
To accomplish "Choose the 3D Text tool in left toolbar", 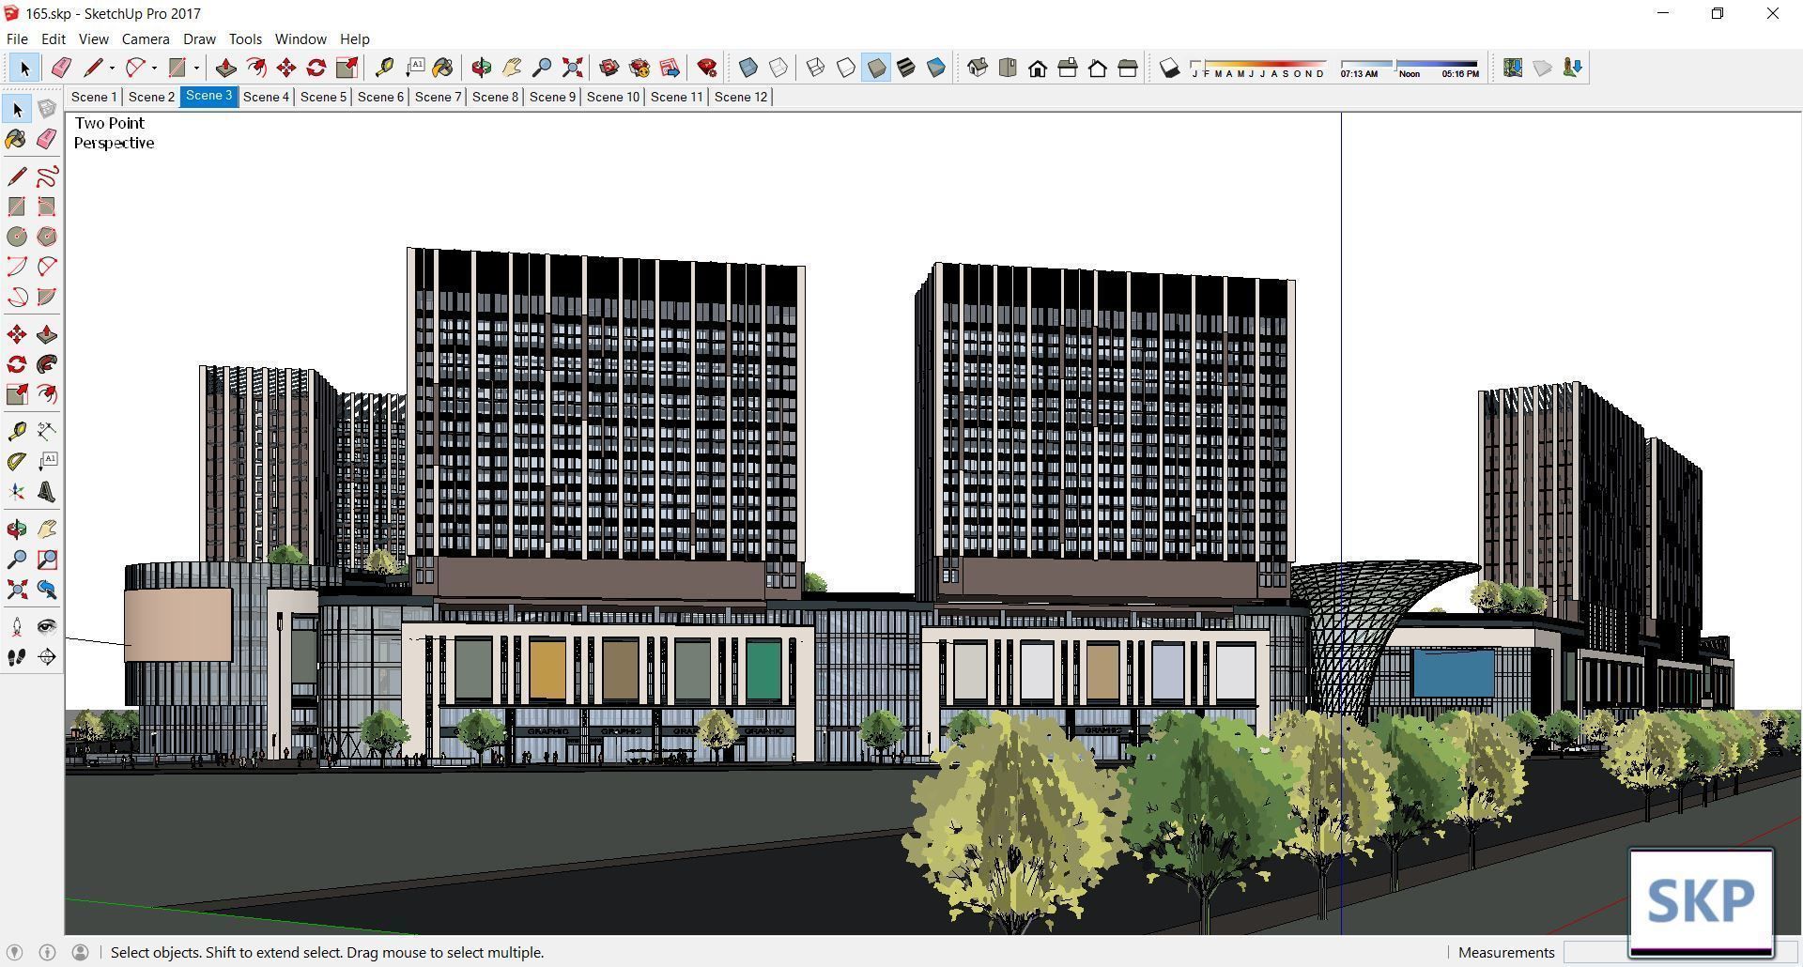I will click(x=47, y=492).
